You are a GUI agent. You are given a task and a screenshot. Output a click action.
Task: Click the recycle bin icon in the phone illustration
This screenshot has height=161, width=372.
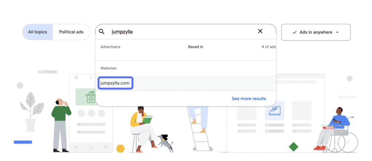(x=90, y=97)
